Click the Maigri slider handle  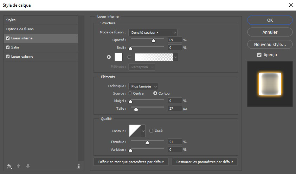[x=130, y=101]
